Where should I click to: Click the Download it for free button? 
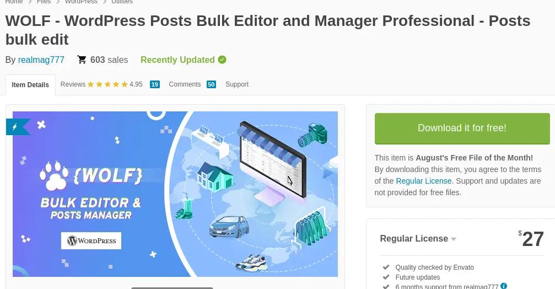tap(462, 128)
